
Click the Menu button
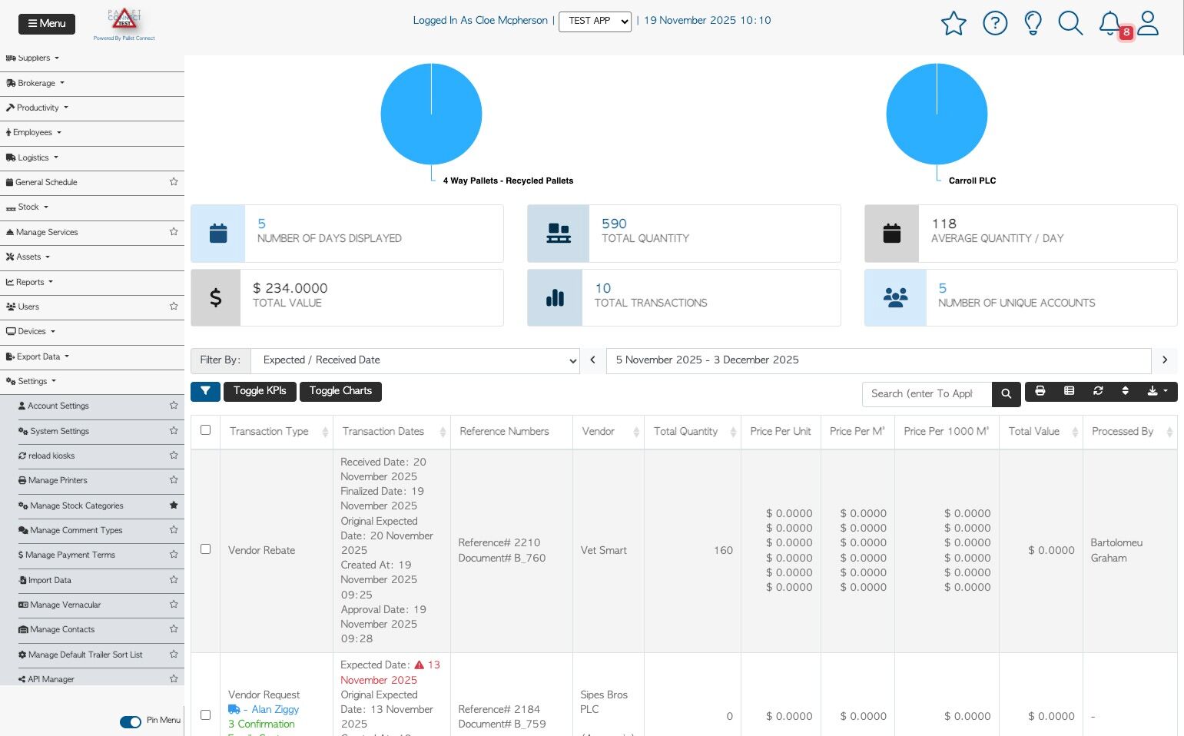pyautogui.click(x=47, y=24)
